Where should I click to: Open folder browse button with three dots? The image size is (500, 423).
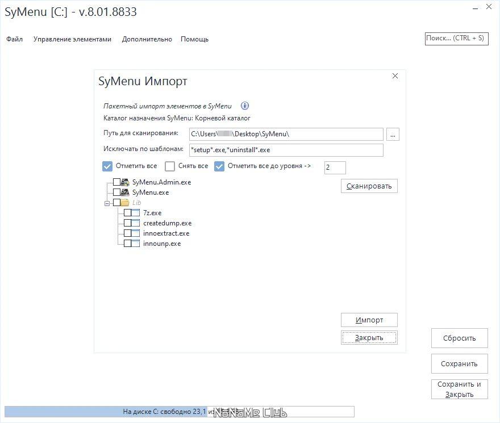[393, 134]
